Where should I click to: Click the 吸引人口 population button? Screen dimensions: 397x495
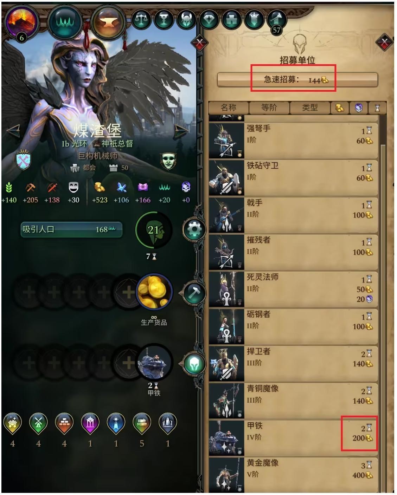(x=71, y=230)
